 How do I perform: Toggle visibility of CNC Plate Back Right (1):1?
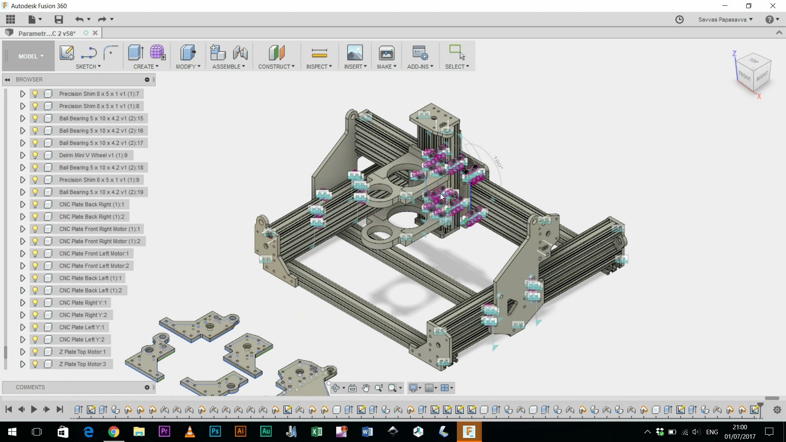[35, 204]
